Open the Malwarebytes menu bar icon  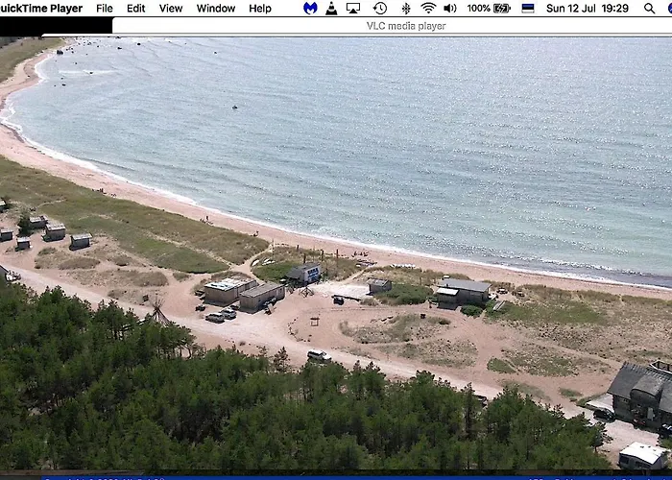(x=310, y=9)
